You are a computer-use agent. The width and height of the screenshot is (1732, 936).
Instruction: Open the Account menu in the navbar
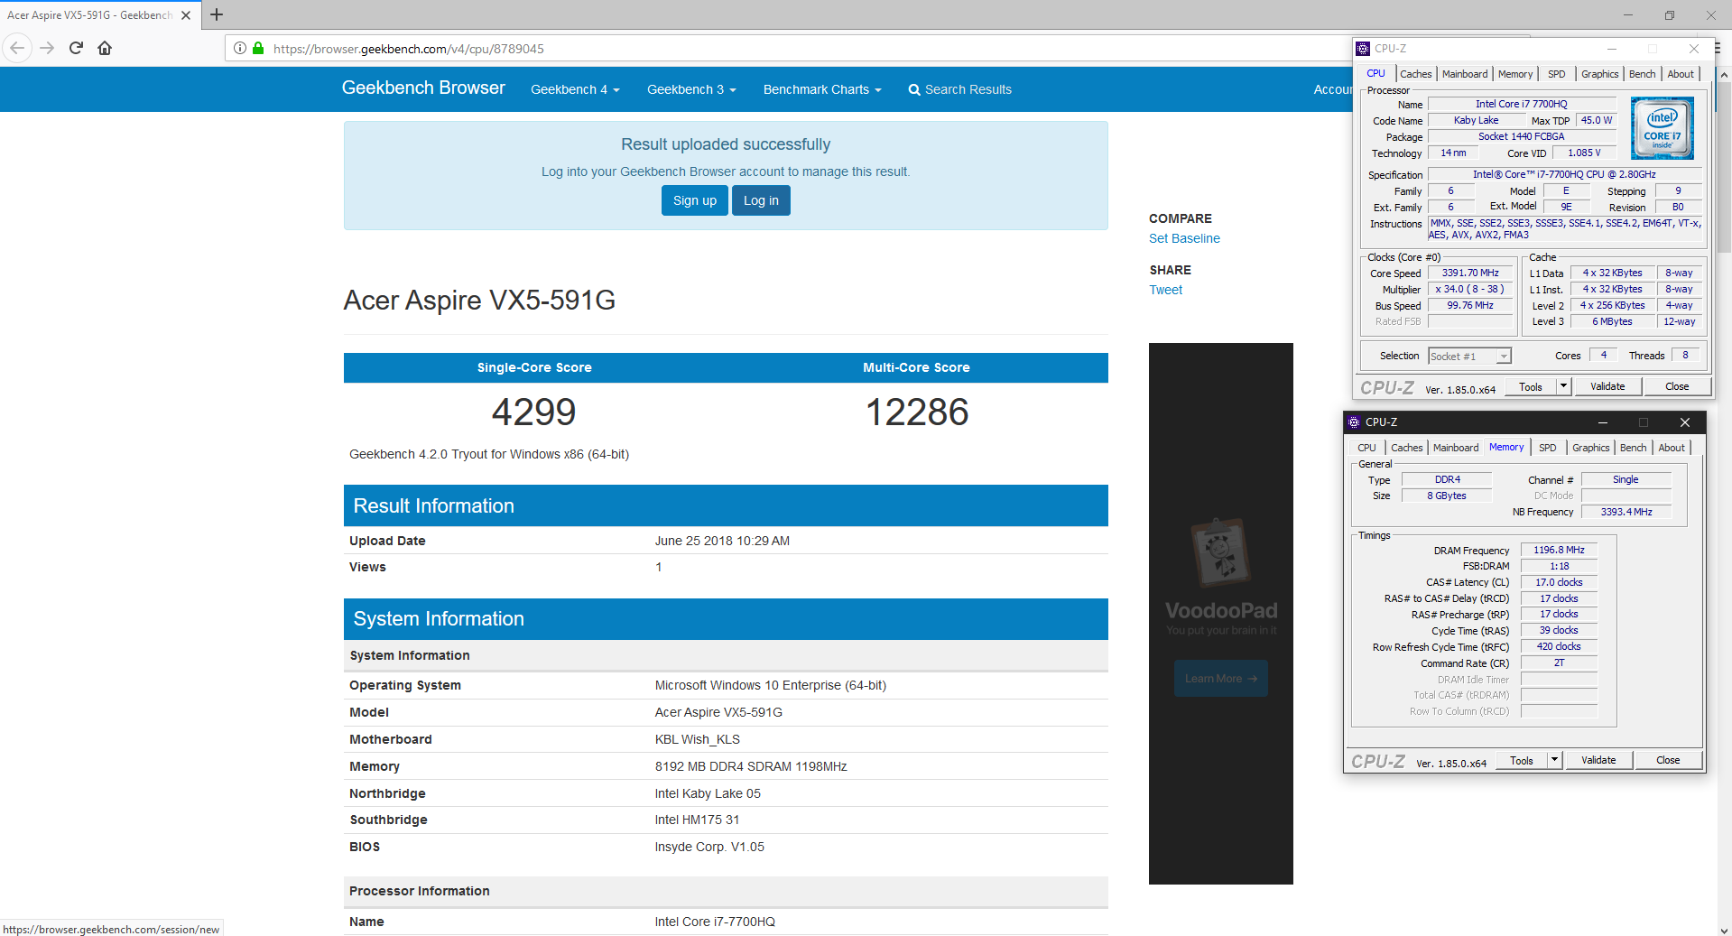[x=1333, y=89]
